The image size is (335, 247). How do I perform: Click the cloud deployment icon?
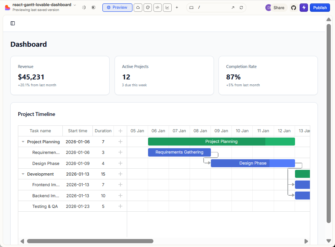point(138,8)
